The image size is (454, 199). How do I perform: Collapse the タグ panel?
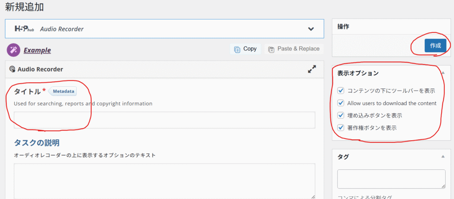coord(442,157)
